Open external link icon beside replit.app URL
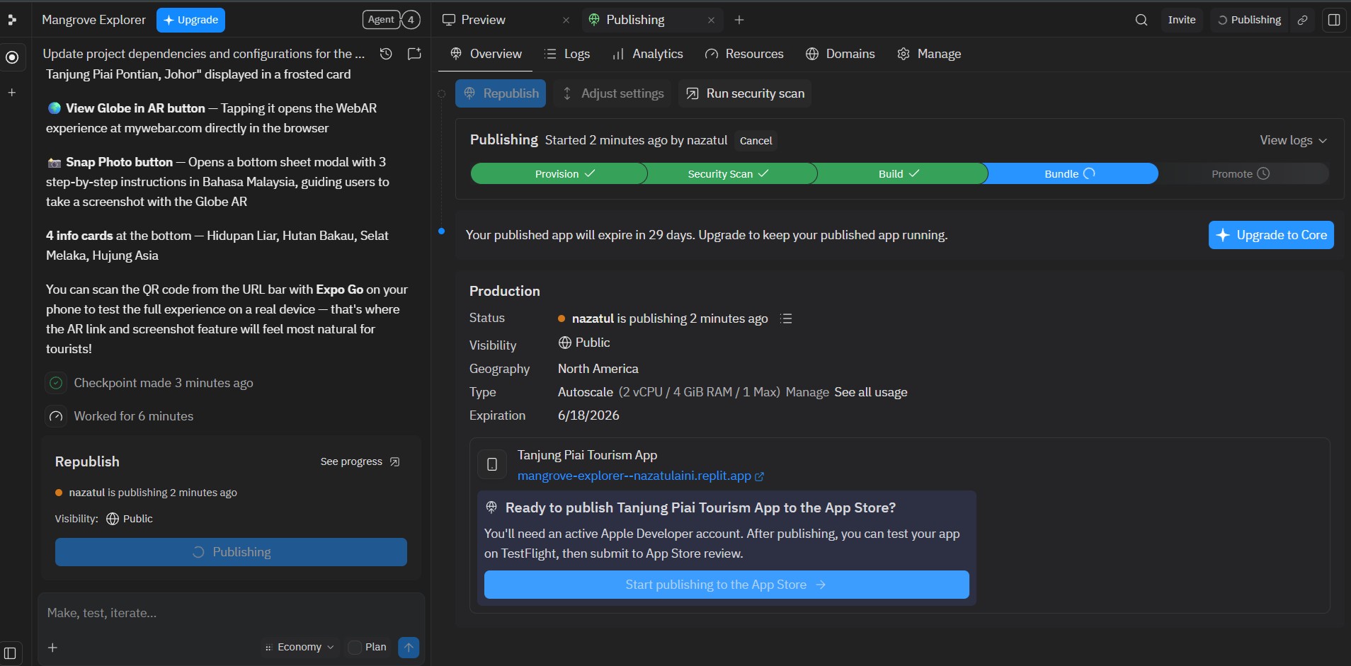The height and width of the screenshot is (666, 1351). tap(760, 476)
